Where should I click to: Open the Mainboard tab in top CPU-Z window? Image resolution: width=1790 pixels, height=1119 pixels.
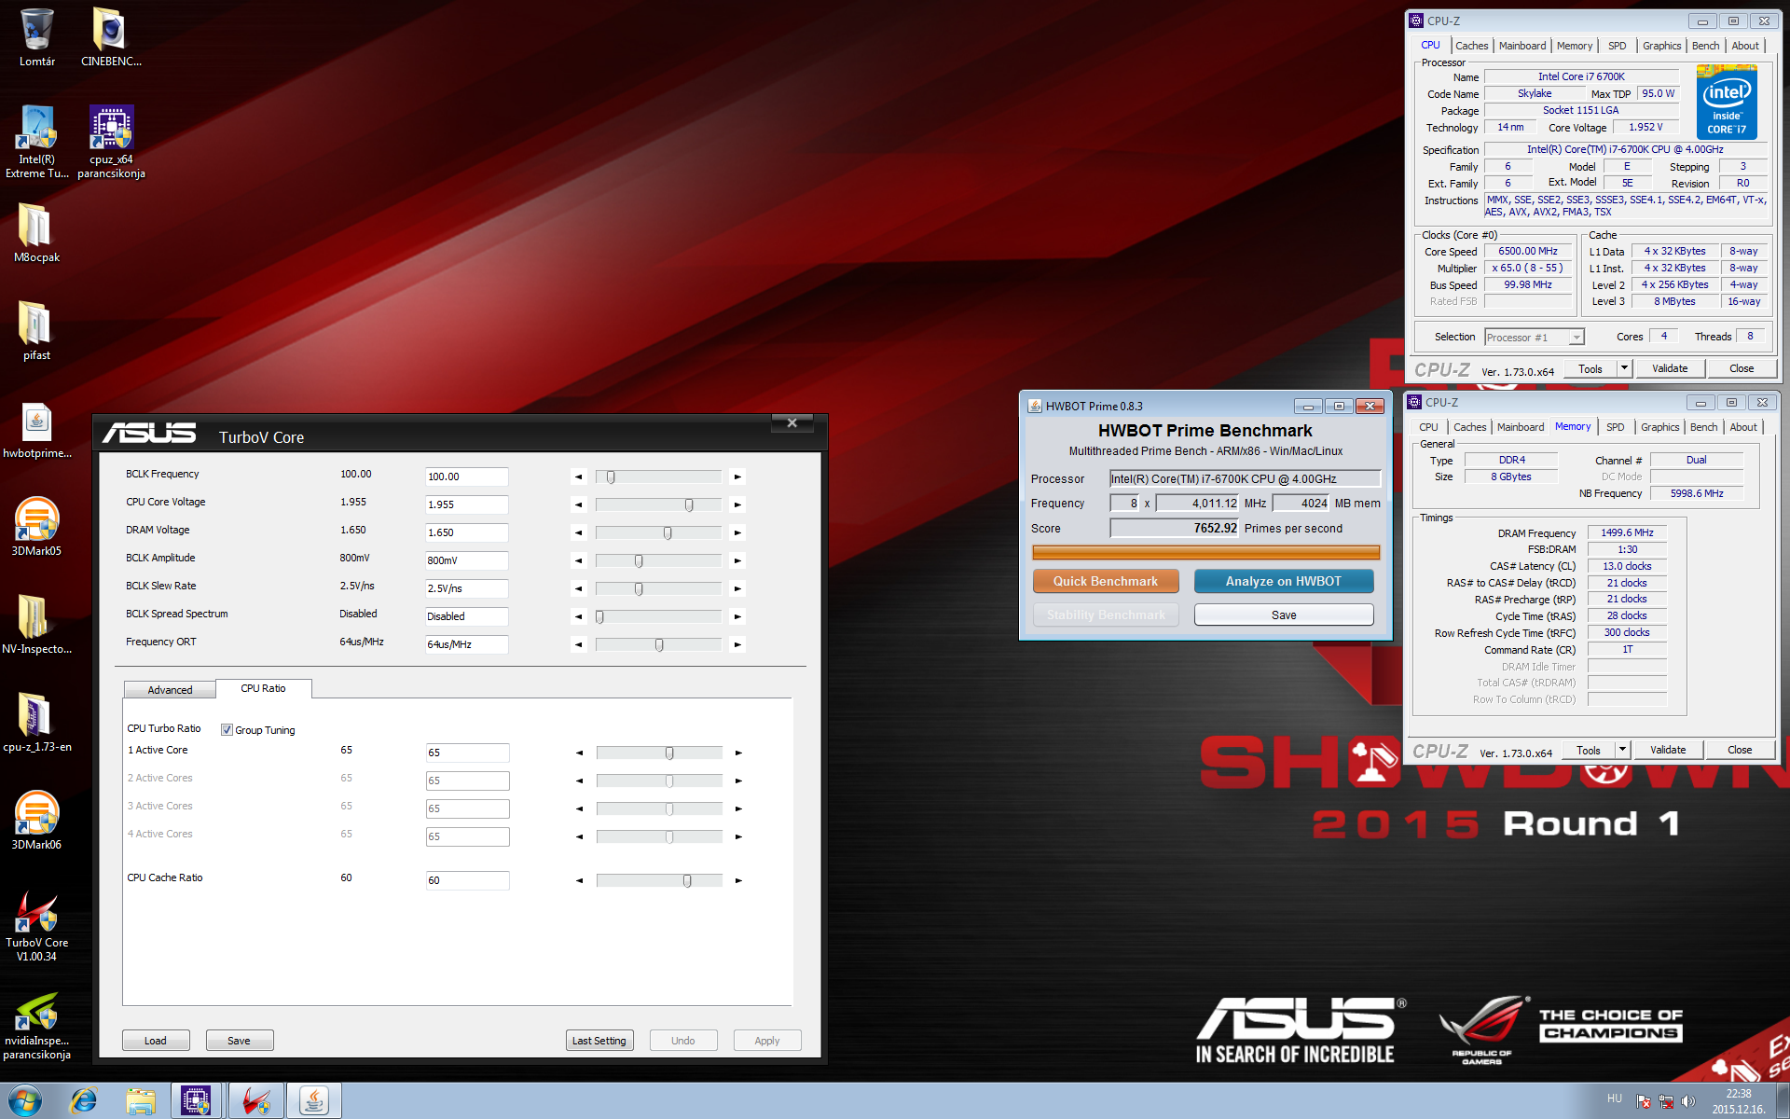(x=1522, y=46)
